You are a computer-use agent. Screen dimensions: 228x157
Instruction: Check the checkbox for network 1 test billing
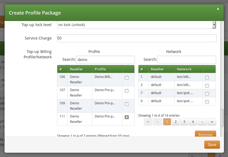coord(206,77)
